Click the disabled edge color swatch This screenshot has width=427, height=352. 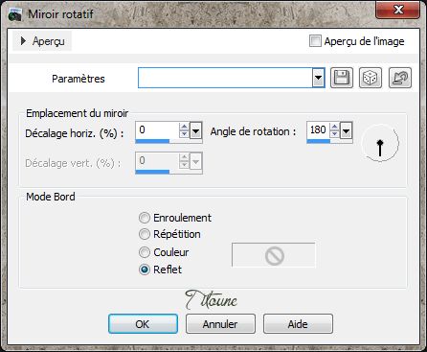point(274,255)
